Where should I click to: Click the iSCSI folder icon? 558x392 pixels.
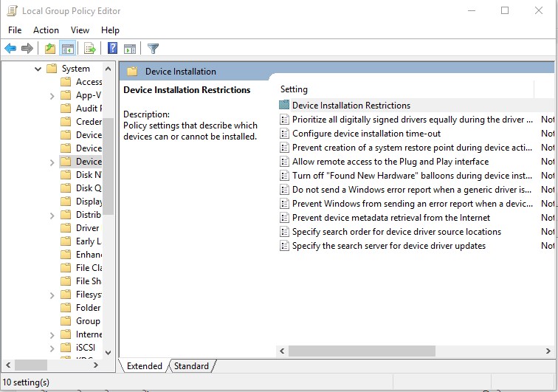66,348
